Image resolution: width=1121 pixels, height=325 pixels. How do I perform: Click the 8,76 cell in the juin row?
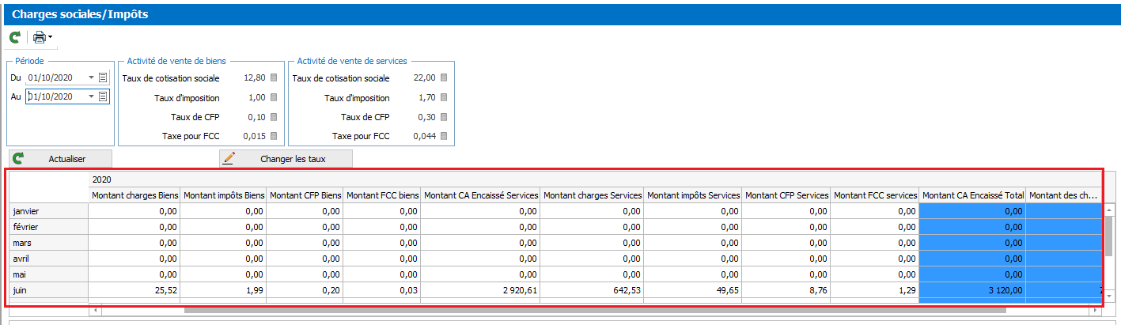pos(787,290)
